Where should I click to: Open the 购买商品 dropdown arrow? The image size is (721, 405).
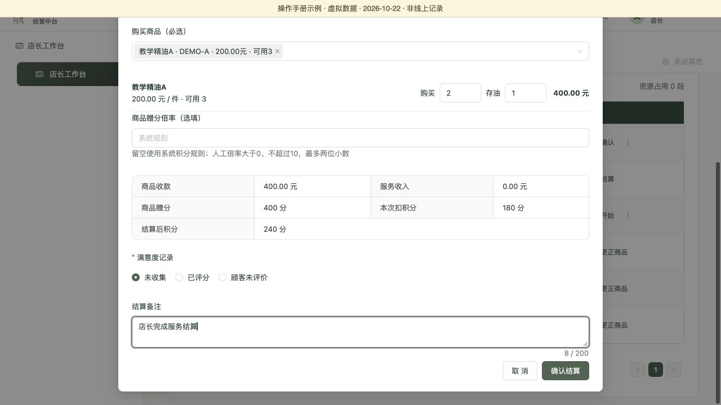coord(580,51)
